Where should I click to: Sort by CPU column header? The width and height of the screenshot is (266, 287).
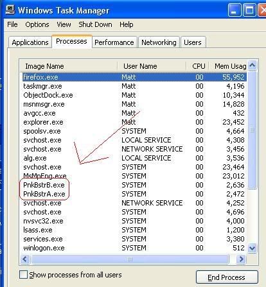pyautogui.click(x=197, y=66)
